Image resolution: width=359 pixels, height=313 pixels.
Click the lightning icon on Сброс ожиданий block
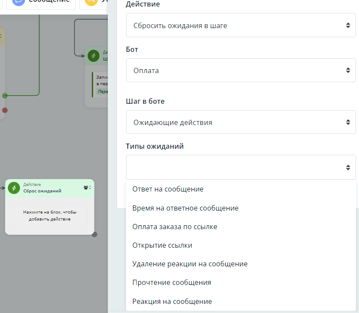coord(14,188)
